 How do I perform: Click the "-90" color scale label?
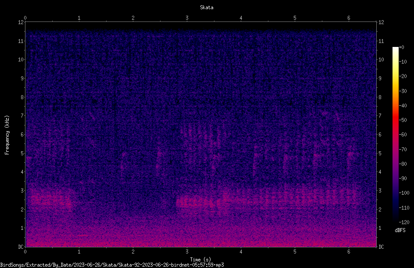tap(403, 179)
